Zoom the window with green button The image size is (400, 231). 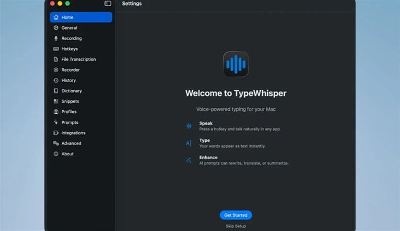tap(67, 3)
